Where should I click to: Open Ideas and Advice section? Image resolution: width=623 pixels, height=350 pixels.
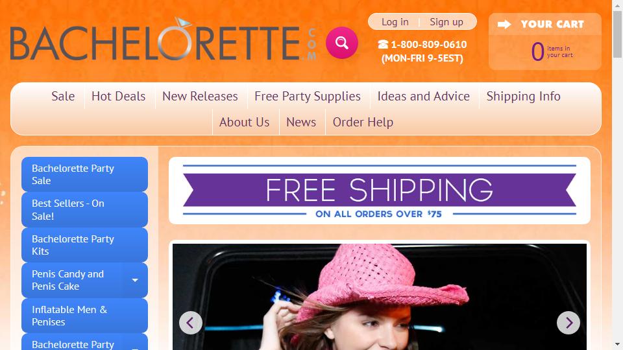tap(424, 96)
